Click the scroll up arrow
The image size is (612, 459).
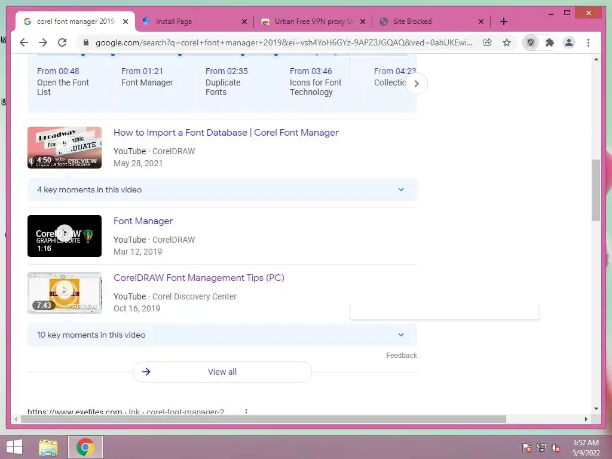(x=596, y=59)
